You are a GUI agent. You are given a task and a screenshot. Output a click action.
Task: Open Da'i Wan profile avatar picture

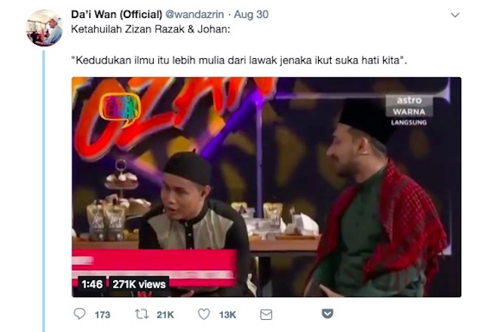(44, 28)
